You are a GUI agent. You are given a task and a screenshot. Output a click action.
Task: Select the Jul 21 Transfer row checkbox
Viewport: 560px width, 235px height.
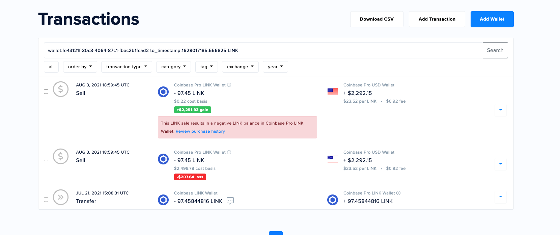point(46,200)
